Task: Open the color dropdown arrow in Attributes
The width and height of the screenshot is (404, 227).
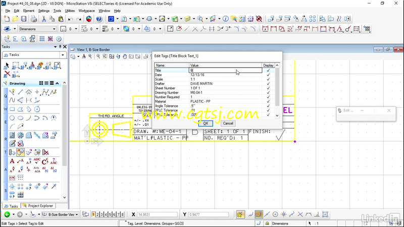Action: (x=76, y=29)
